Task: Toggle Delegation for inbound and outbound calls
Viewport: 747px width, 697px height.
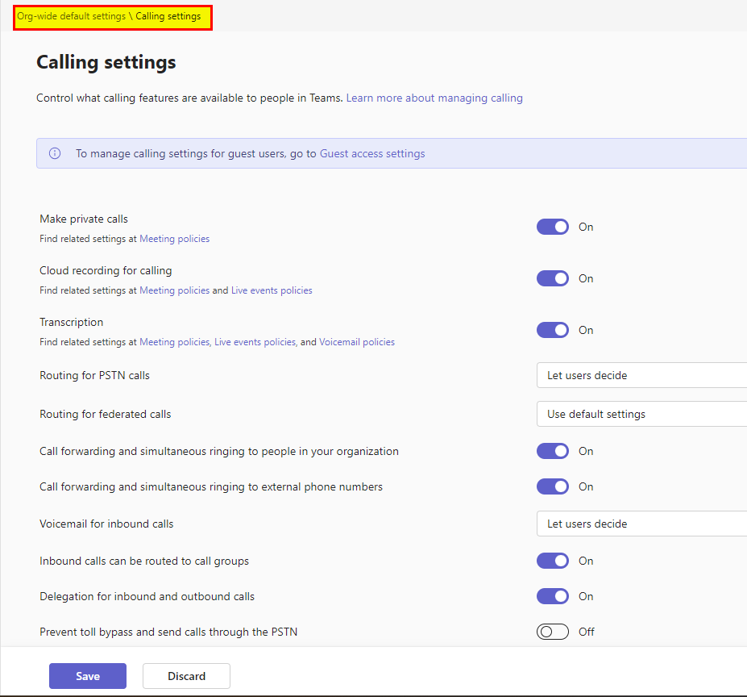Action: pyautogui.click(x=553, y=596)
